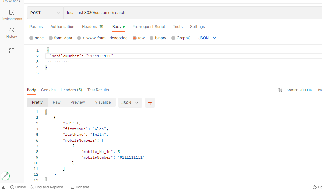Screen dimensions: 322x189
Task: Click the "Alan" value in the response
Action: point(99,129)
